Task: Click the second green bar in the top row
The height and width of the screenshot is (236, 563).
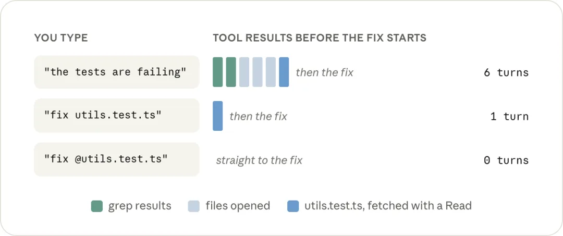Action: (x=231, y=72)
